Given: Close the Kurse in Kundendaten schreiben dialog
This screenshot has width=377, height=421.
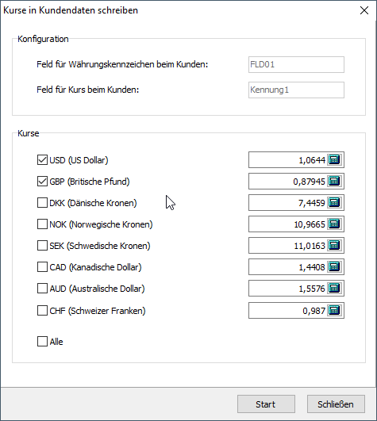Looking at the screenshot, I should pyautogui.click(x=364, y=10).
